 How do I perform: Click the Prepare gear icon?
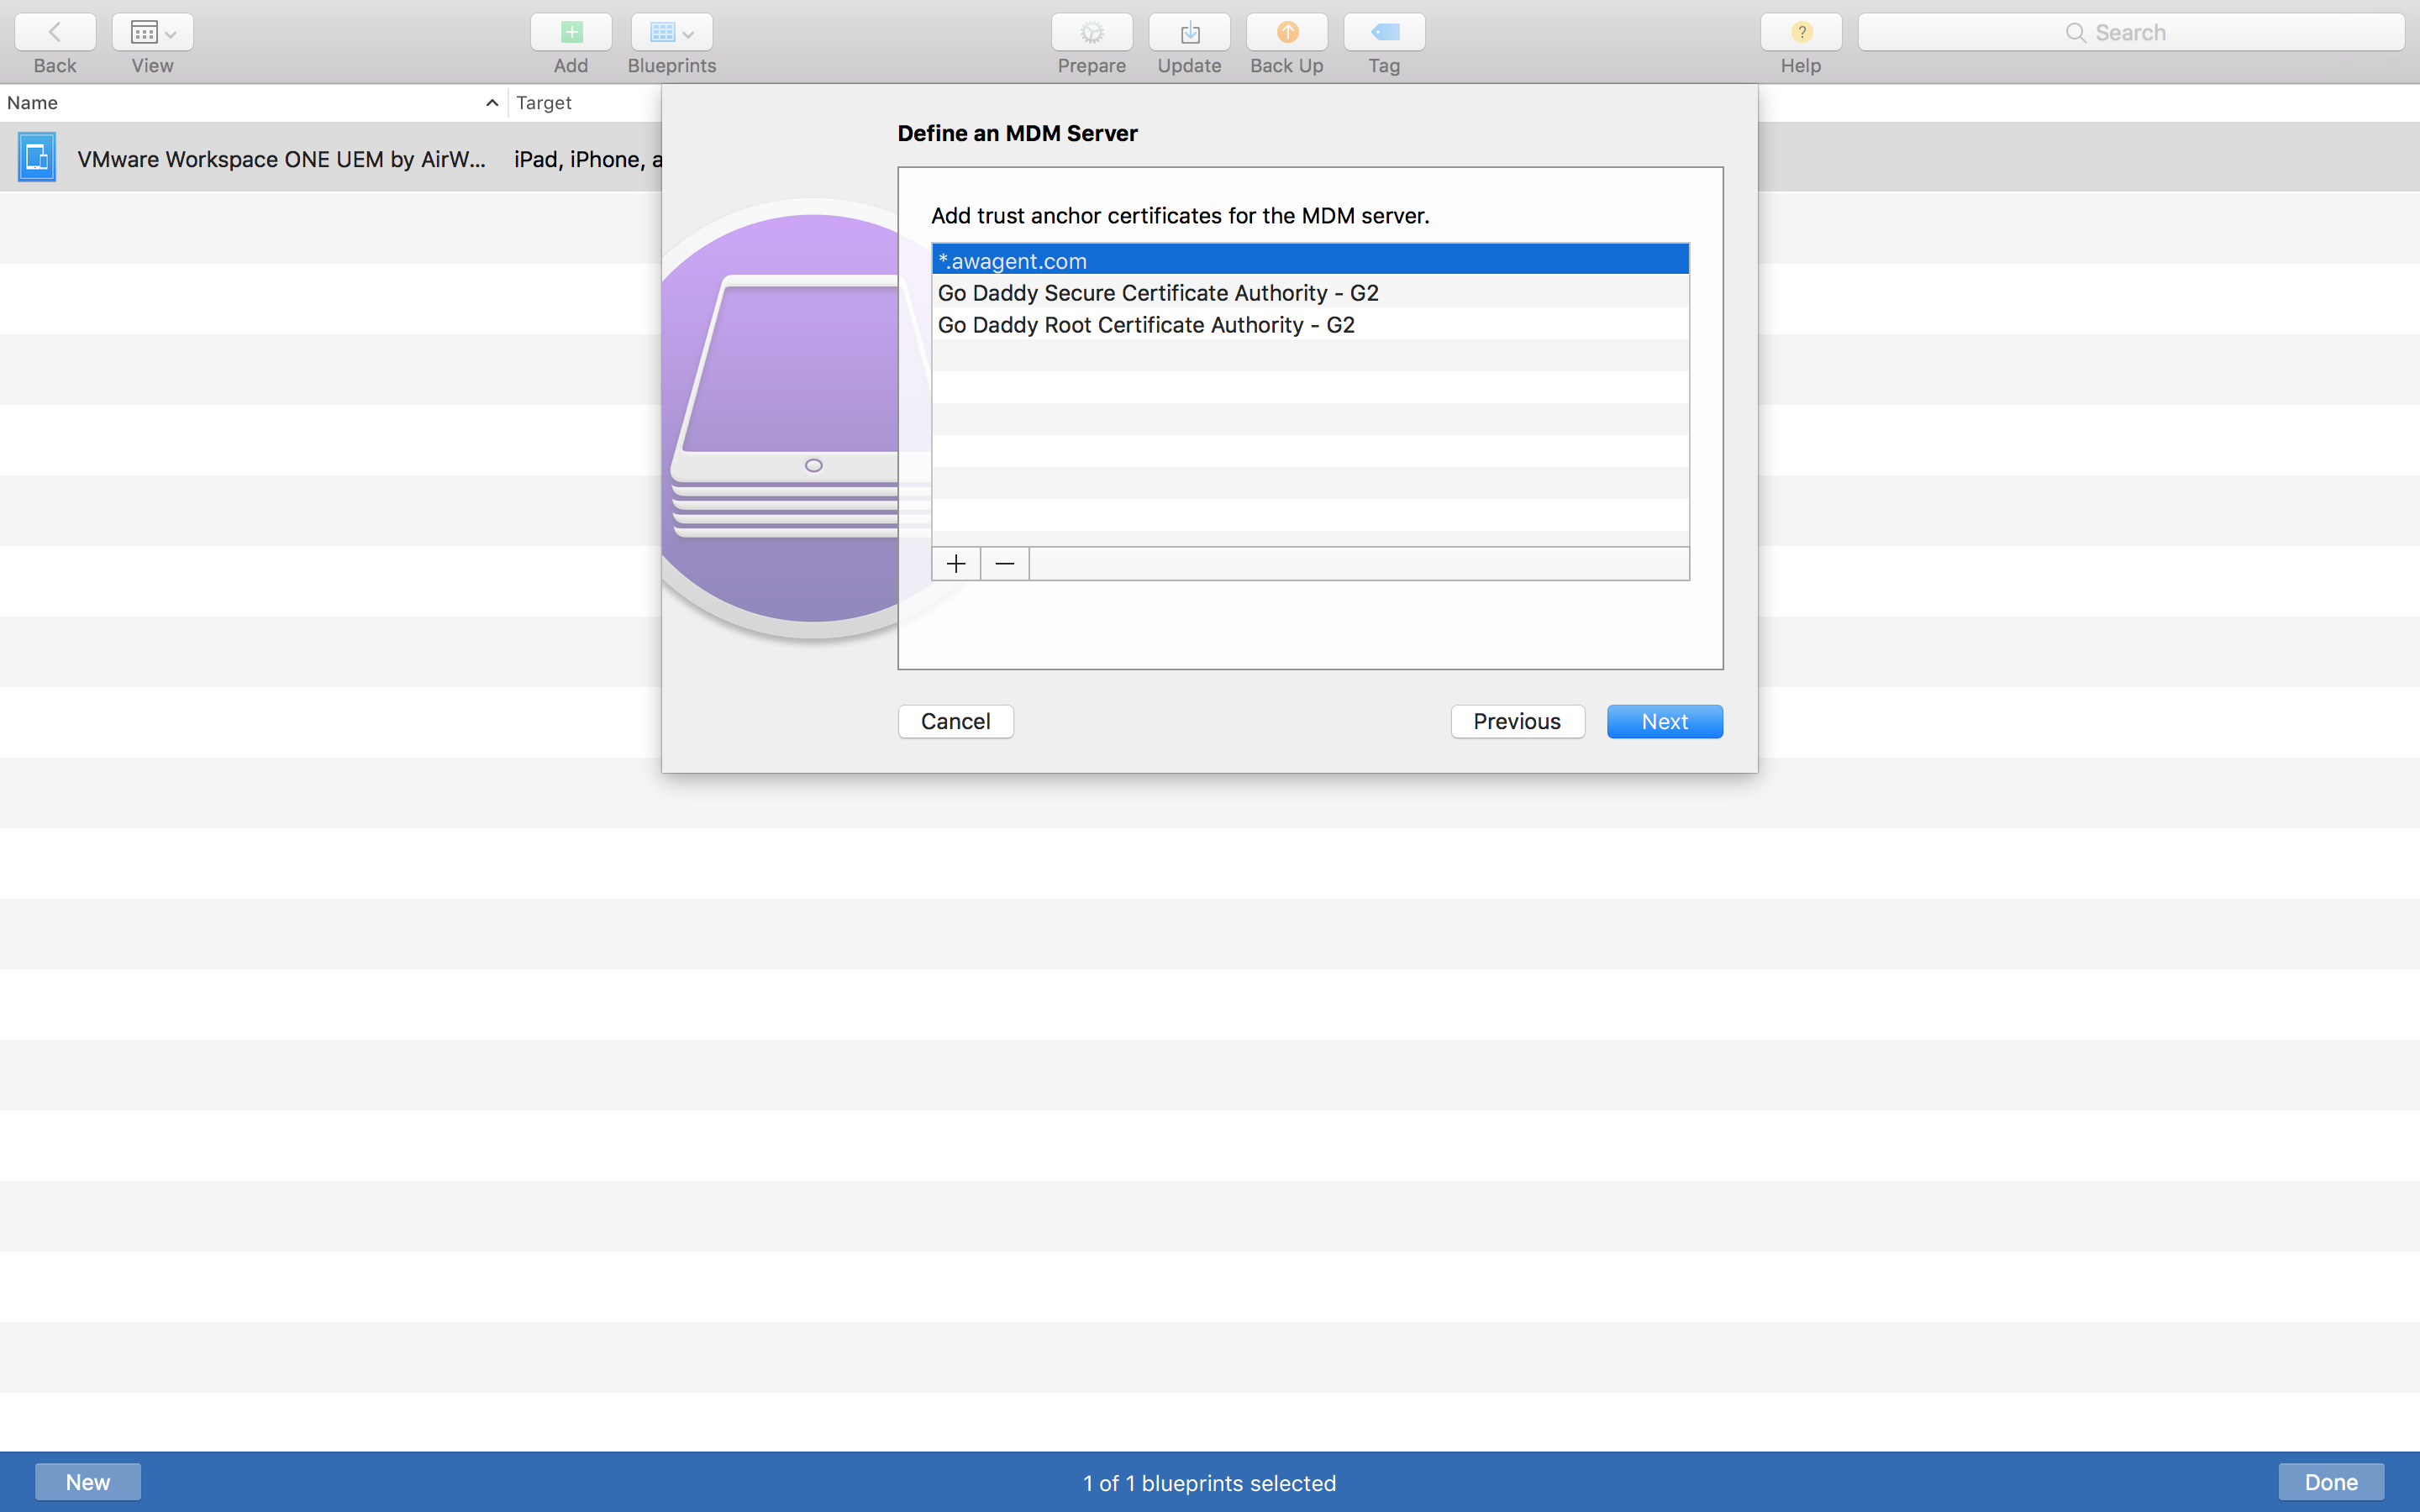[x=1091, y=32]
